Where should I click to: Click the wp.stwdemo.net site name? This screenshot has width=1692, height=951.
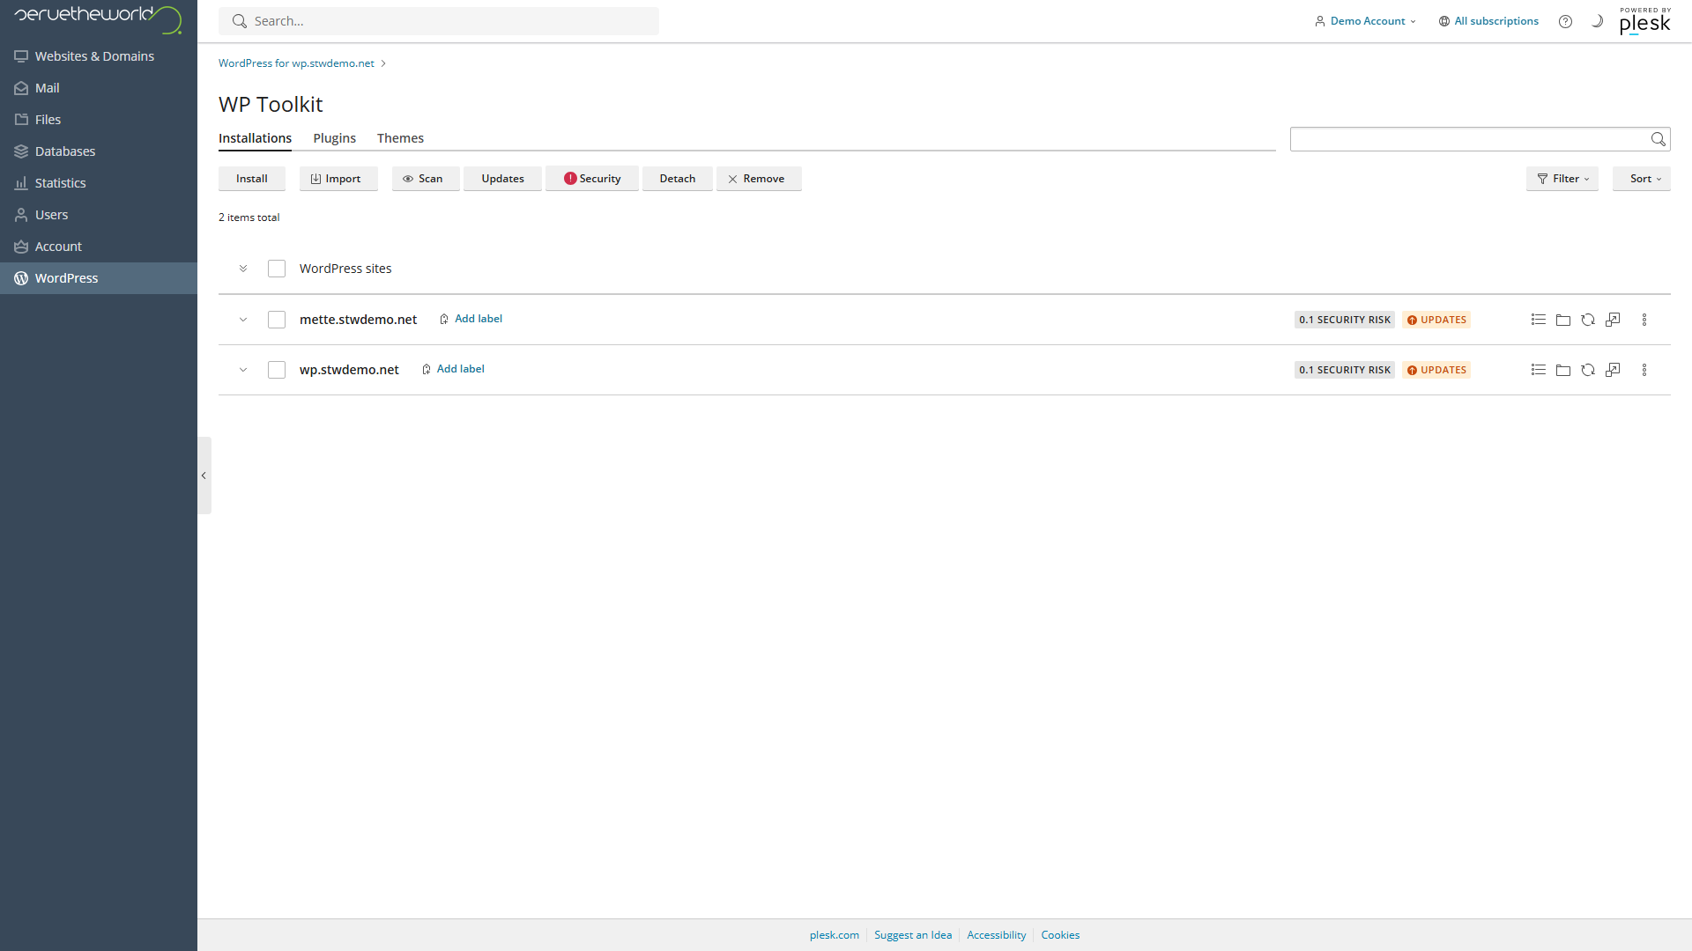coord(349,370)
